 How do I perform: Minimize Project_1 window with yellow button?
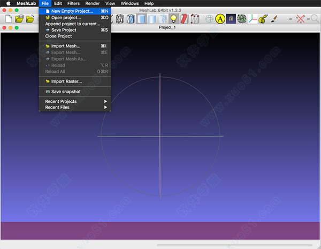(x=11, y=27)
